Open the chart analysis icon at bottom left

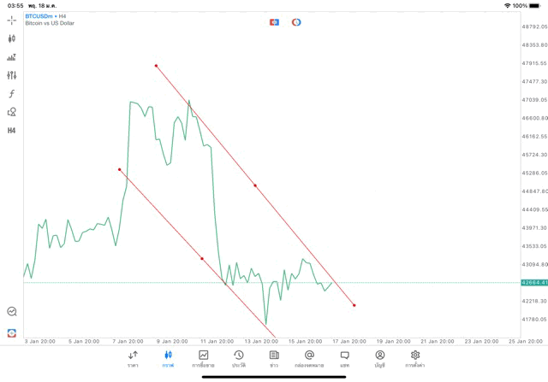[12, 312]
